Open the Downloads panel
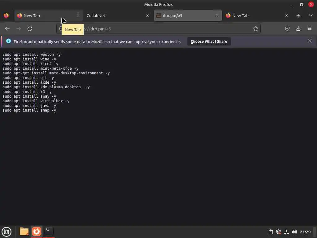This screenshot has width=317, height=238. (x=298, y=29)
